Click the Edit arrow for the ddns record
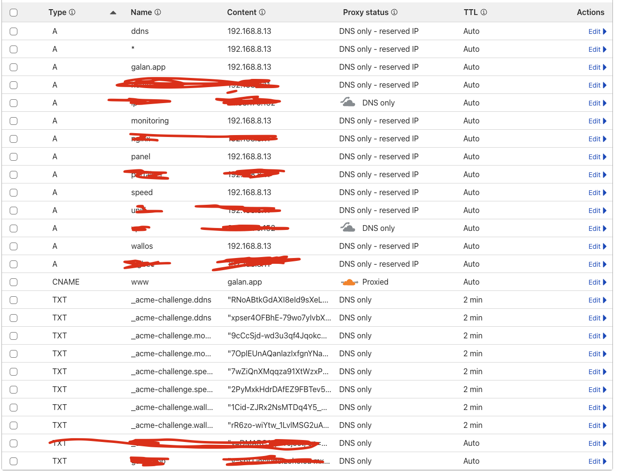The height and width of the screenshot is (471, 626). tap(605, 31)
